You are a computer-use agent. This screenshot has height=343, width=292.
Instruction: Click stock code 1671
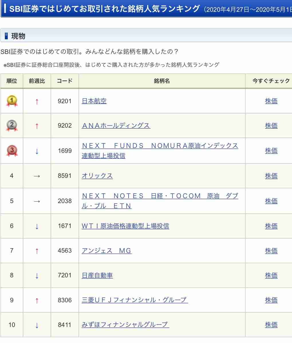tap(65, 226)
